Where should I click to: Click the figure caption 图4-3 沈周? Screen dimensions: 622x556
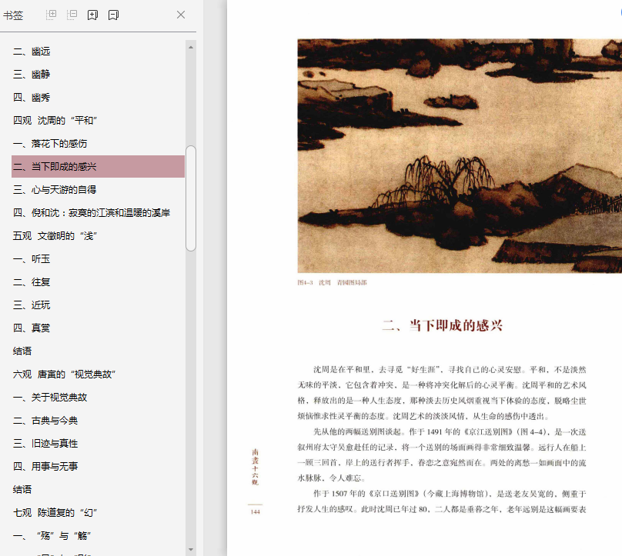[x=332, y=282]
